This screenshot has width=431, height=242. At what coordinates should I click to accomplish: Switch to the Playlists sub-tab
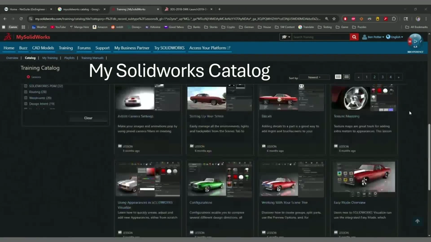pyautogui.click(x=69, y=58)
